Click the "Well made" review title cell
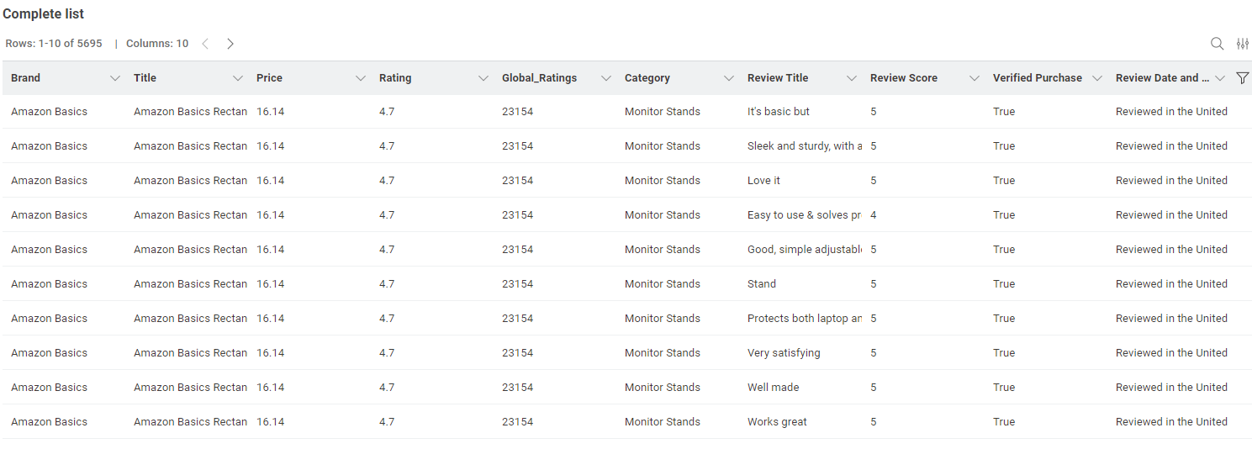Screen dimensions: 1252x449 pyautogui.click(x=774, y=388)
